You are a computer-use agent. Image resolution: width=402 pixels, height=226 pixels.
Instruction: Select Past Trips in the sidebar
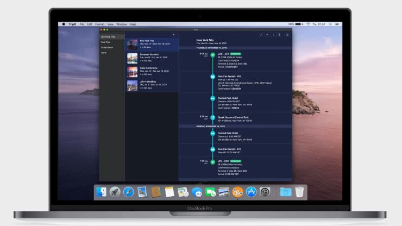[105, 42]
